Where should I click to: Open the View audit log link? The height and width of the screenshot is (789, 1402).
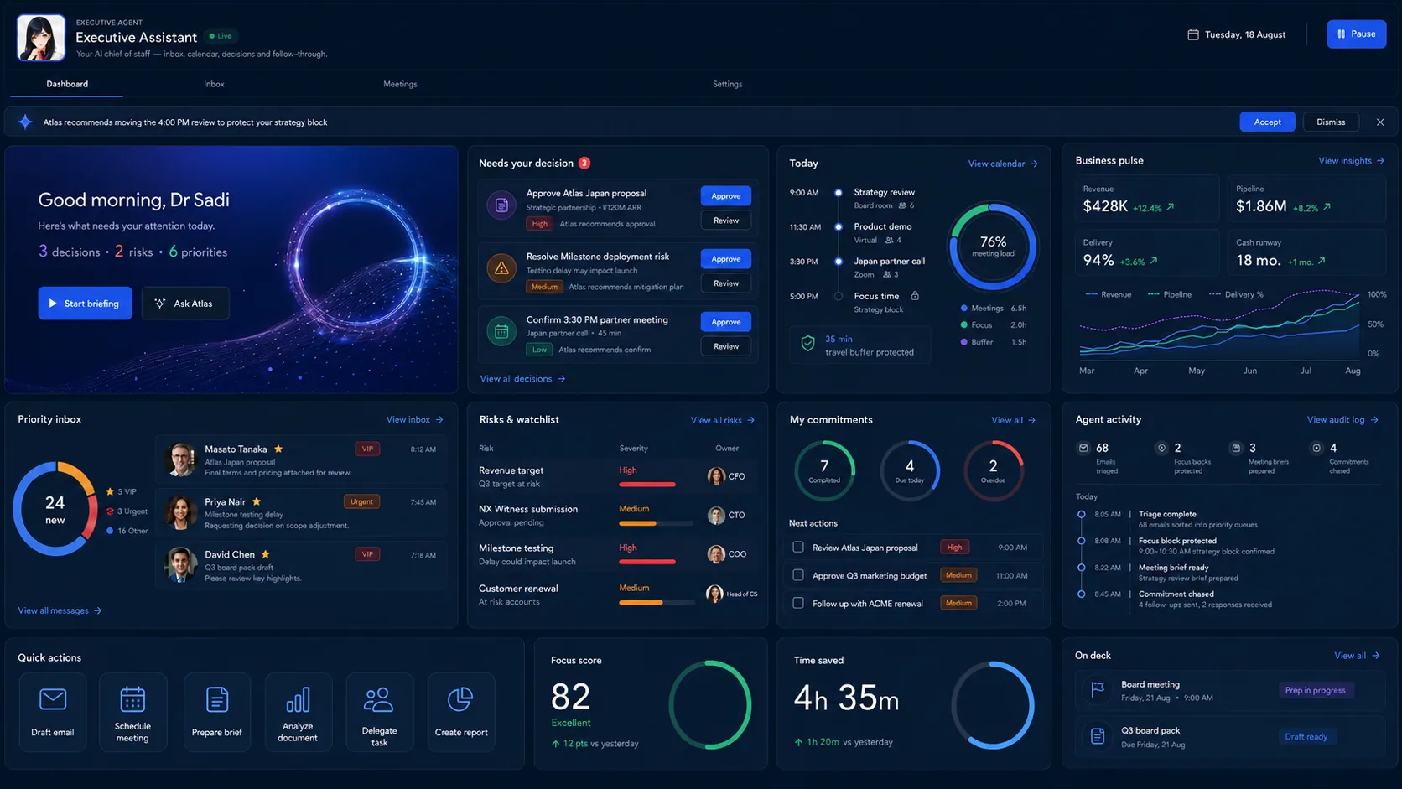tap(1342, 420)
